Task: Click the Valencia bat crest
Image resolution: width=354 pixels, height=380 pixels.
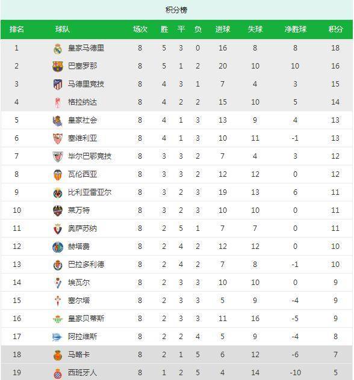Action: [58, 175]
